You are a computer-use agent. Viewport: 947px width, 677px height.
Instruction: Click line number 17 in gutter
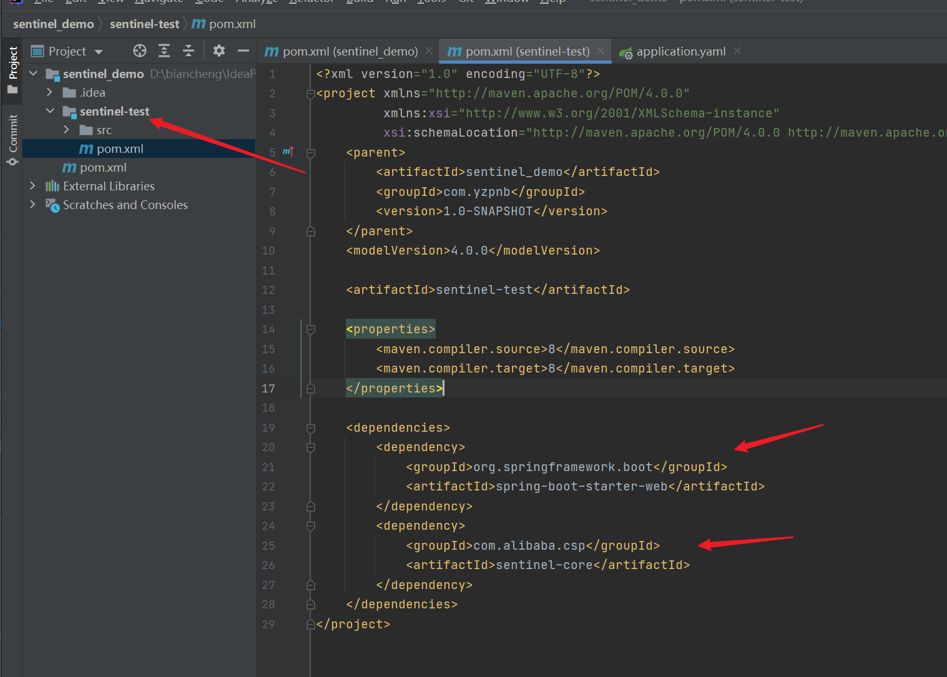coord(268,388)
